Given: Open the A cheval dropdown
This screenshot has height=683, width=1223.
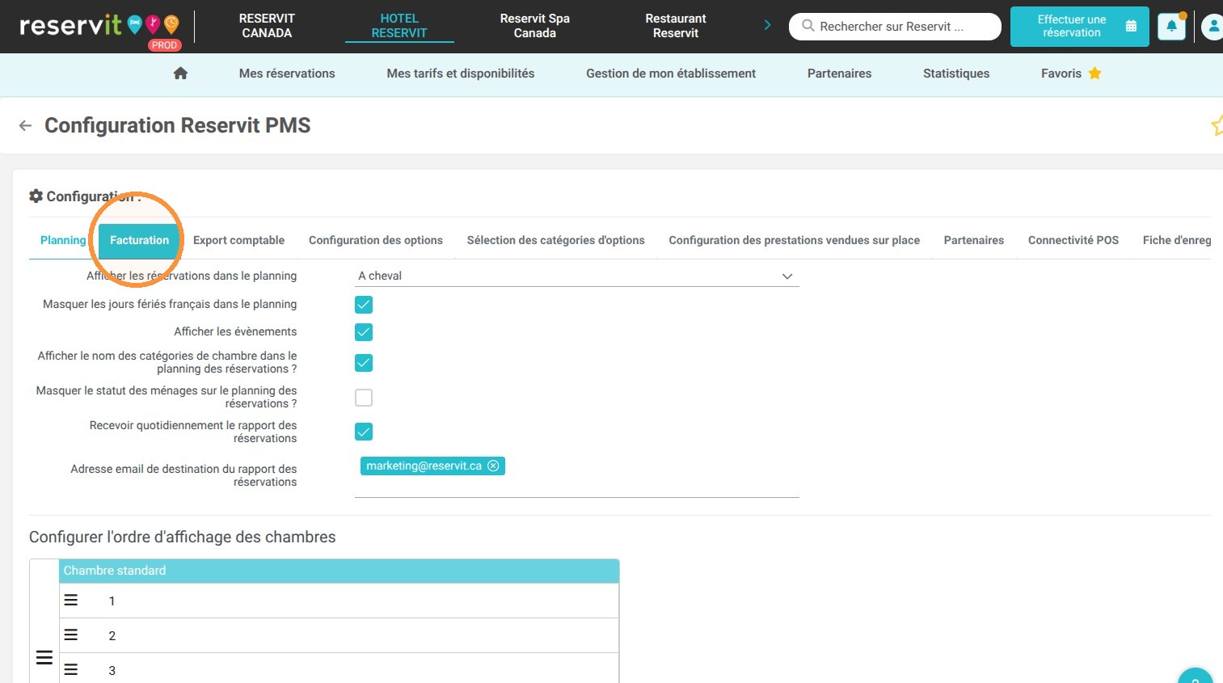Looking at the screenshot, I should (577, 276).
